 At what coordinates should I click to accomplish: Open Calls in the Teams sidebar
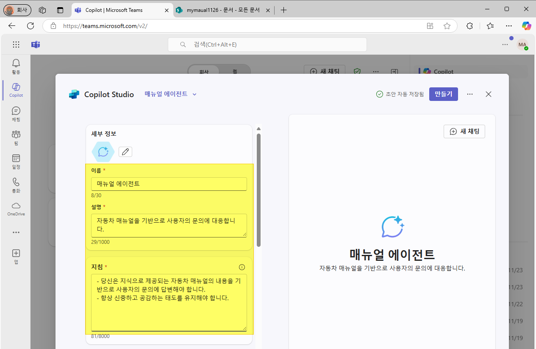tap(16, 185)
